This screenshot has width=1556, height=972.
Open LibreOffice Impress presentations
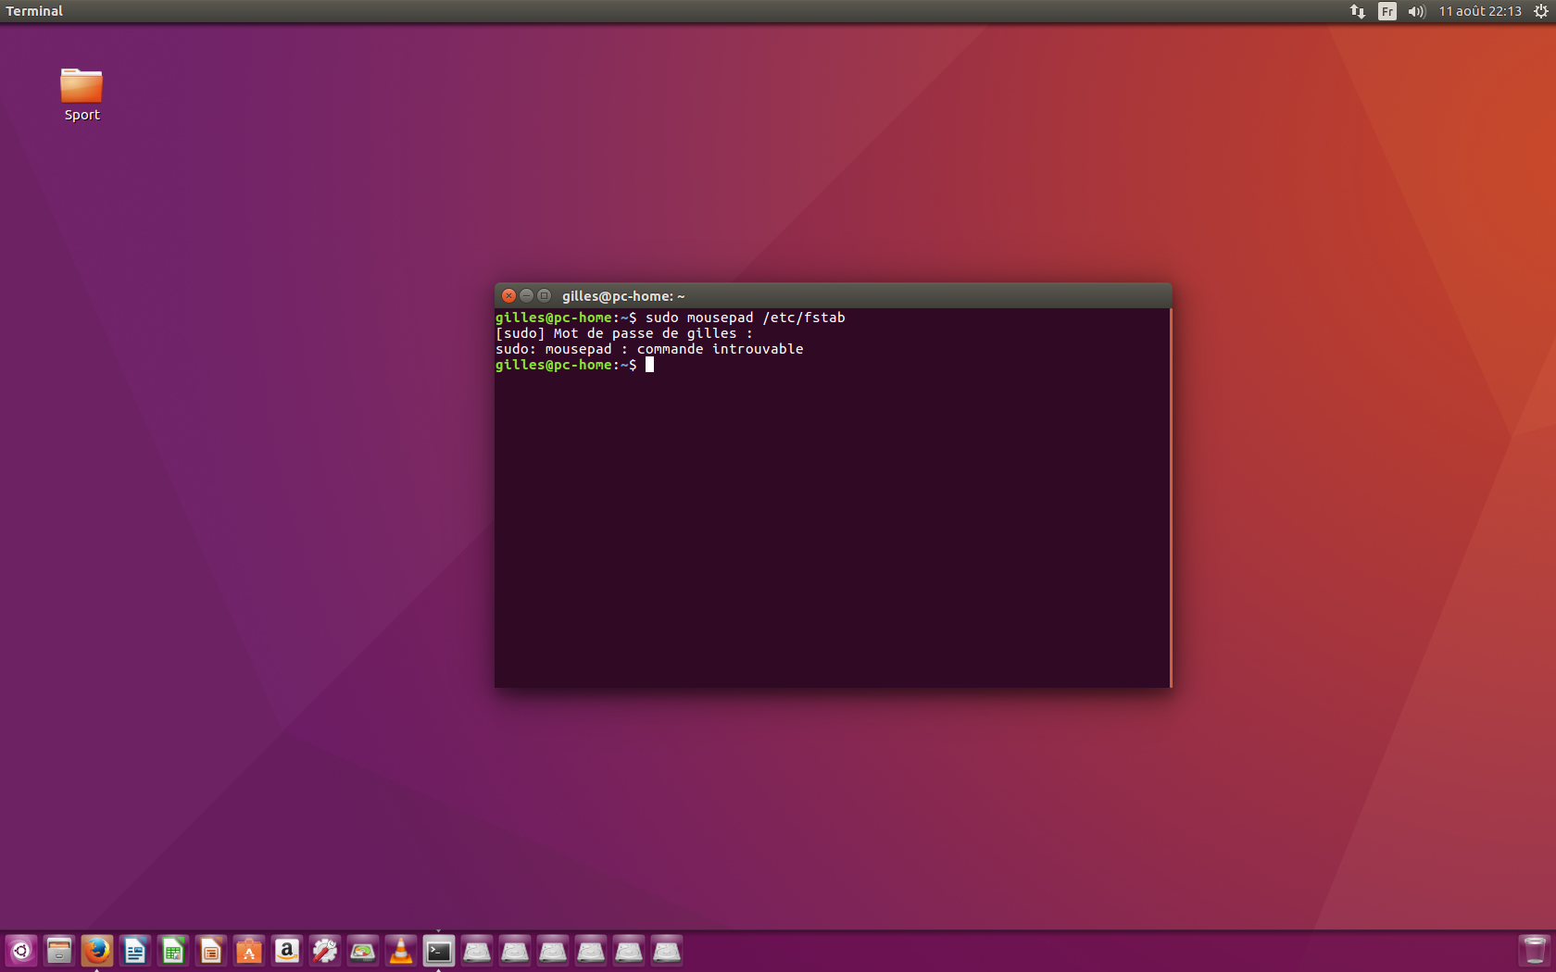[211, 951]
